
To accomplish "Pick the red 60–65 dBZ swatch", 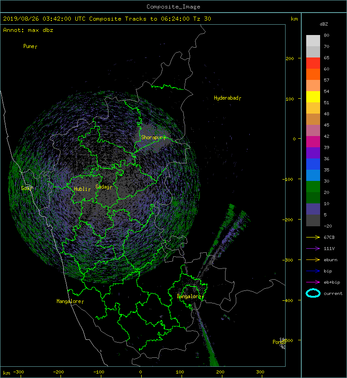I will click(313, 63).
